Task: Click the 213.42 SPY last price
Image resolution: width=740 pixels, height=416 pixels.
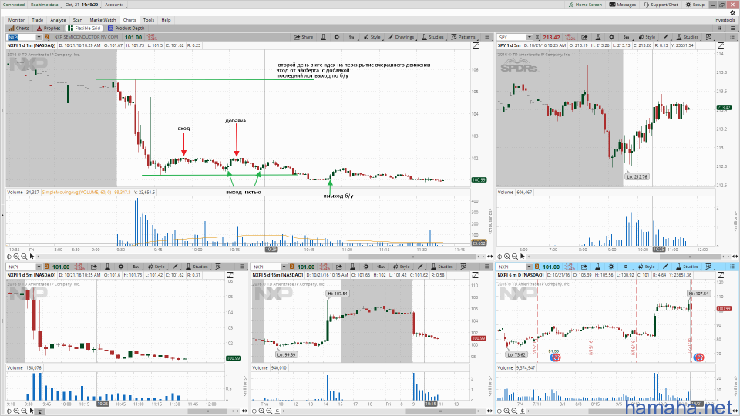Action: point(551,37)
